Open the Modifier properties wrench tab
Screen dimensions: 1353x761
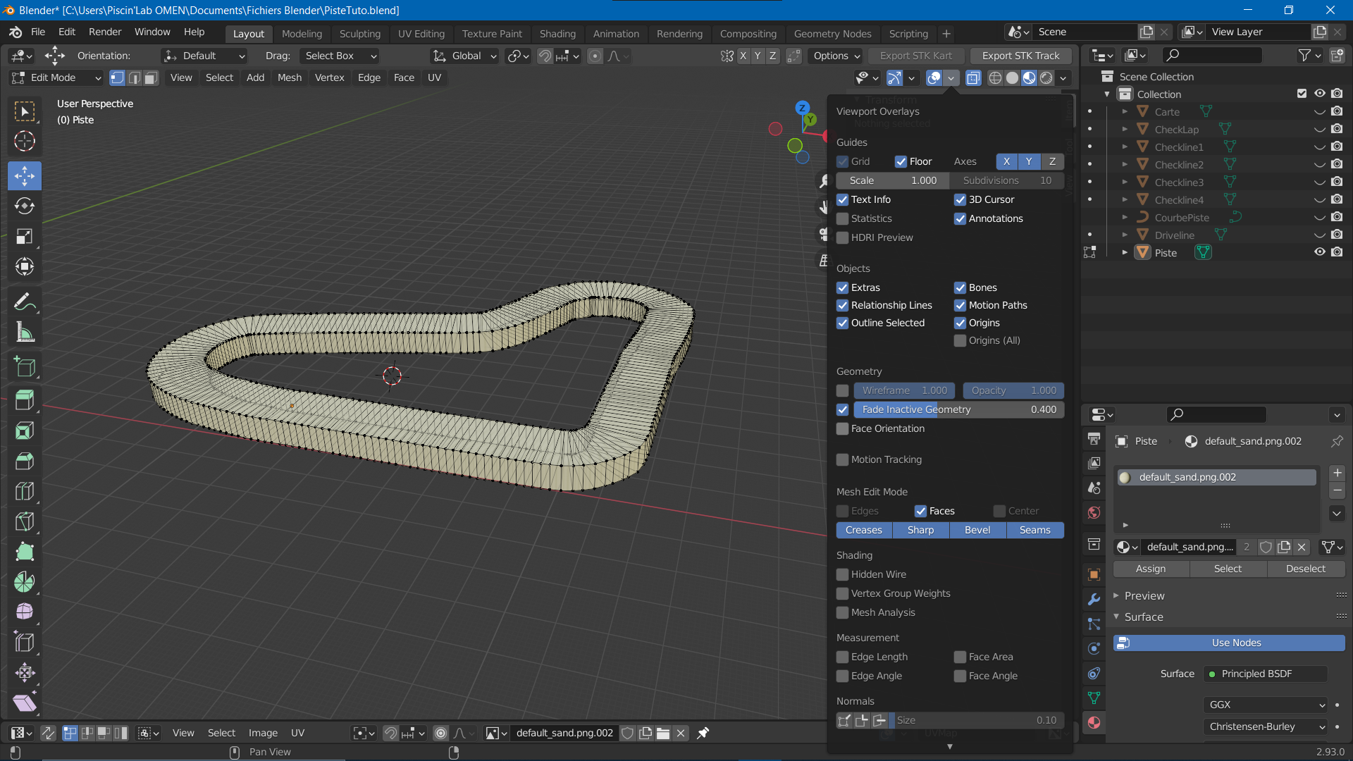coord(1094,599)
